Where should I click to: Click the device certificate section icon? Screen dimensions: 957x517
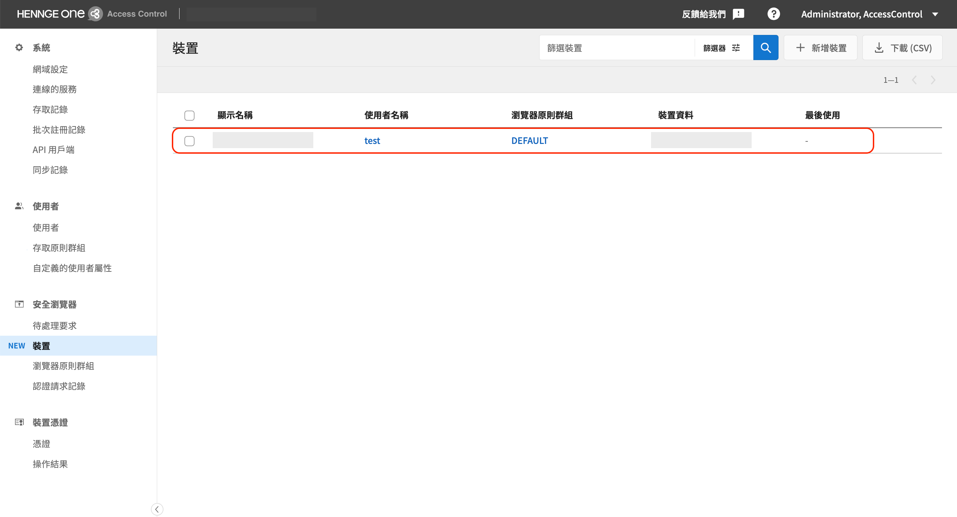19,422
